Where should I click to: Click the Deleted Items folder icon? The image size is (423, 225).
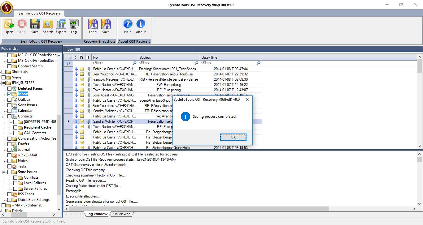point(15,88)
